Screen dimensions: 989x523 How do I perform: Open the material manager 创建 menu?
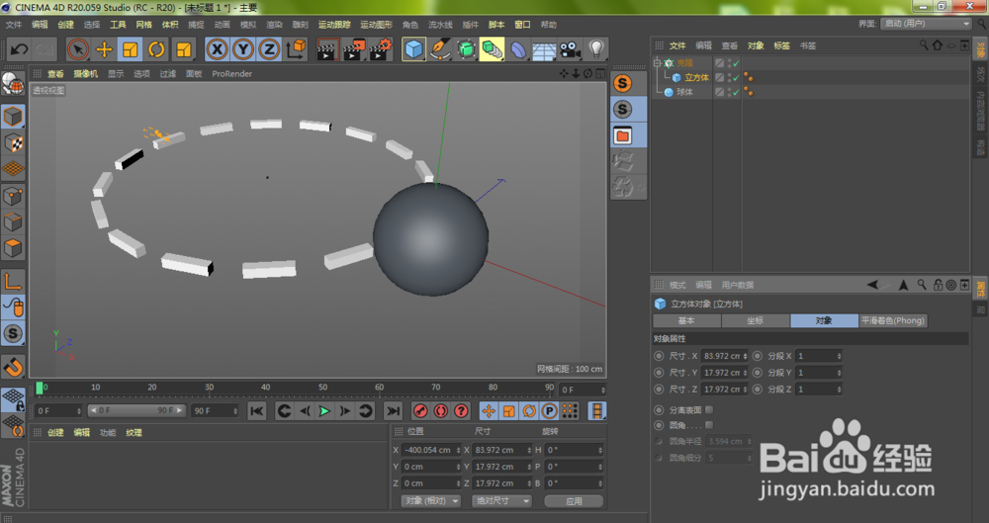click(55, 433)
